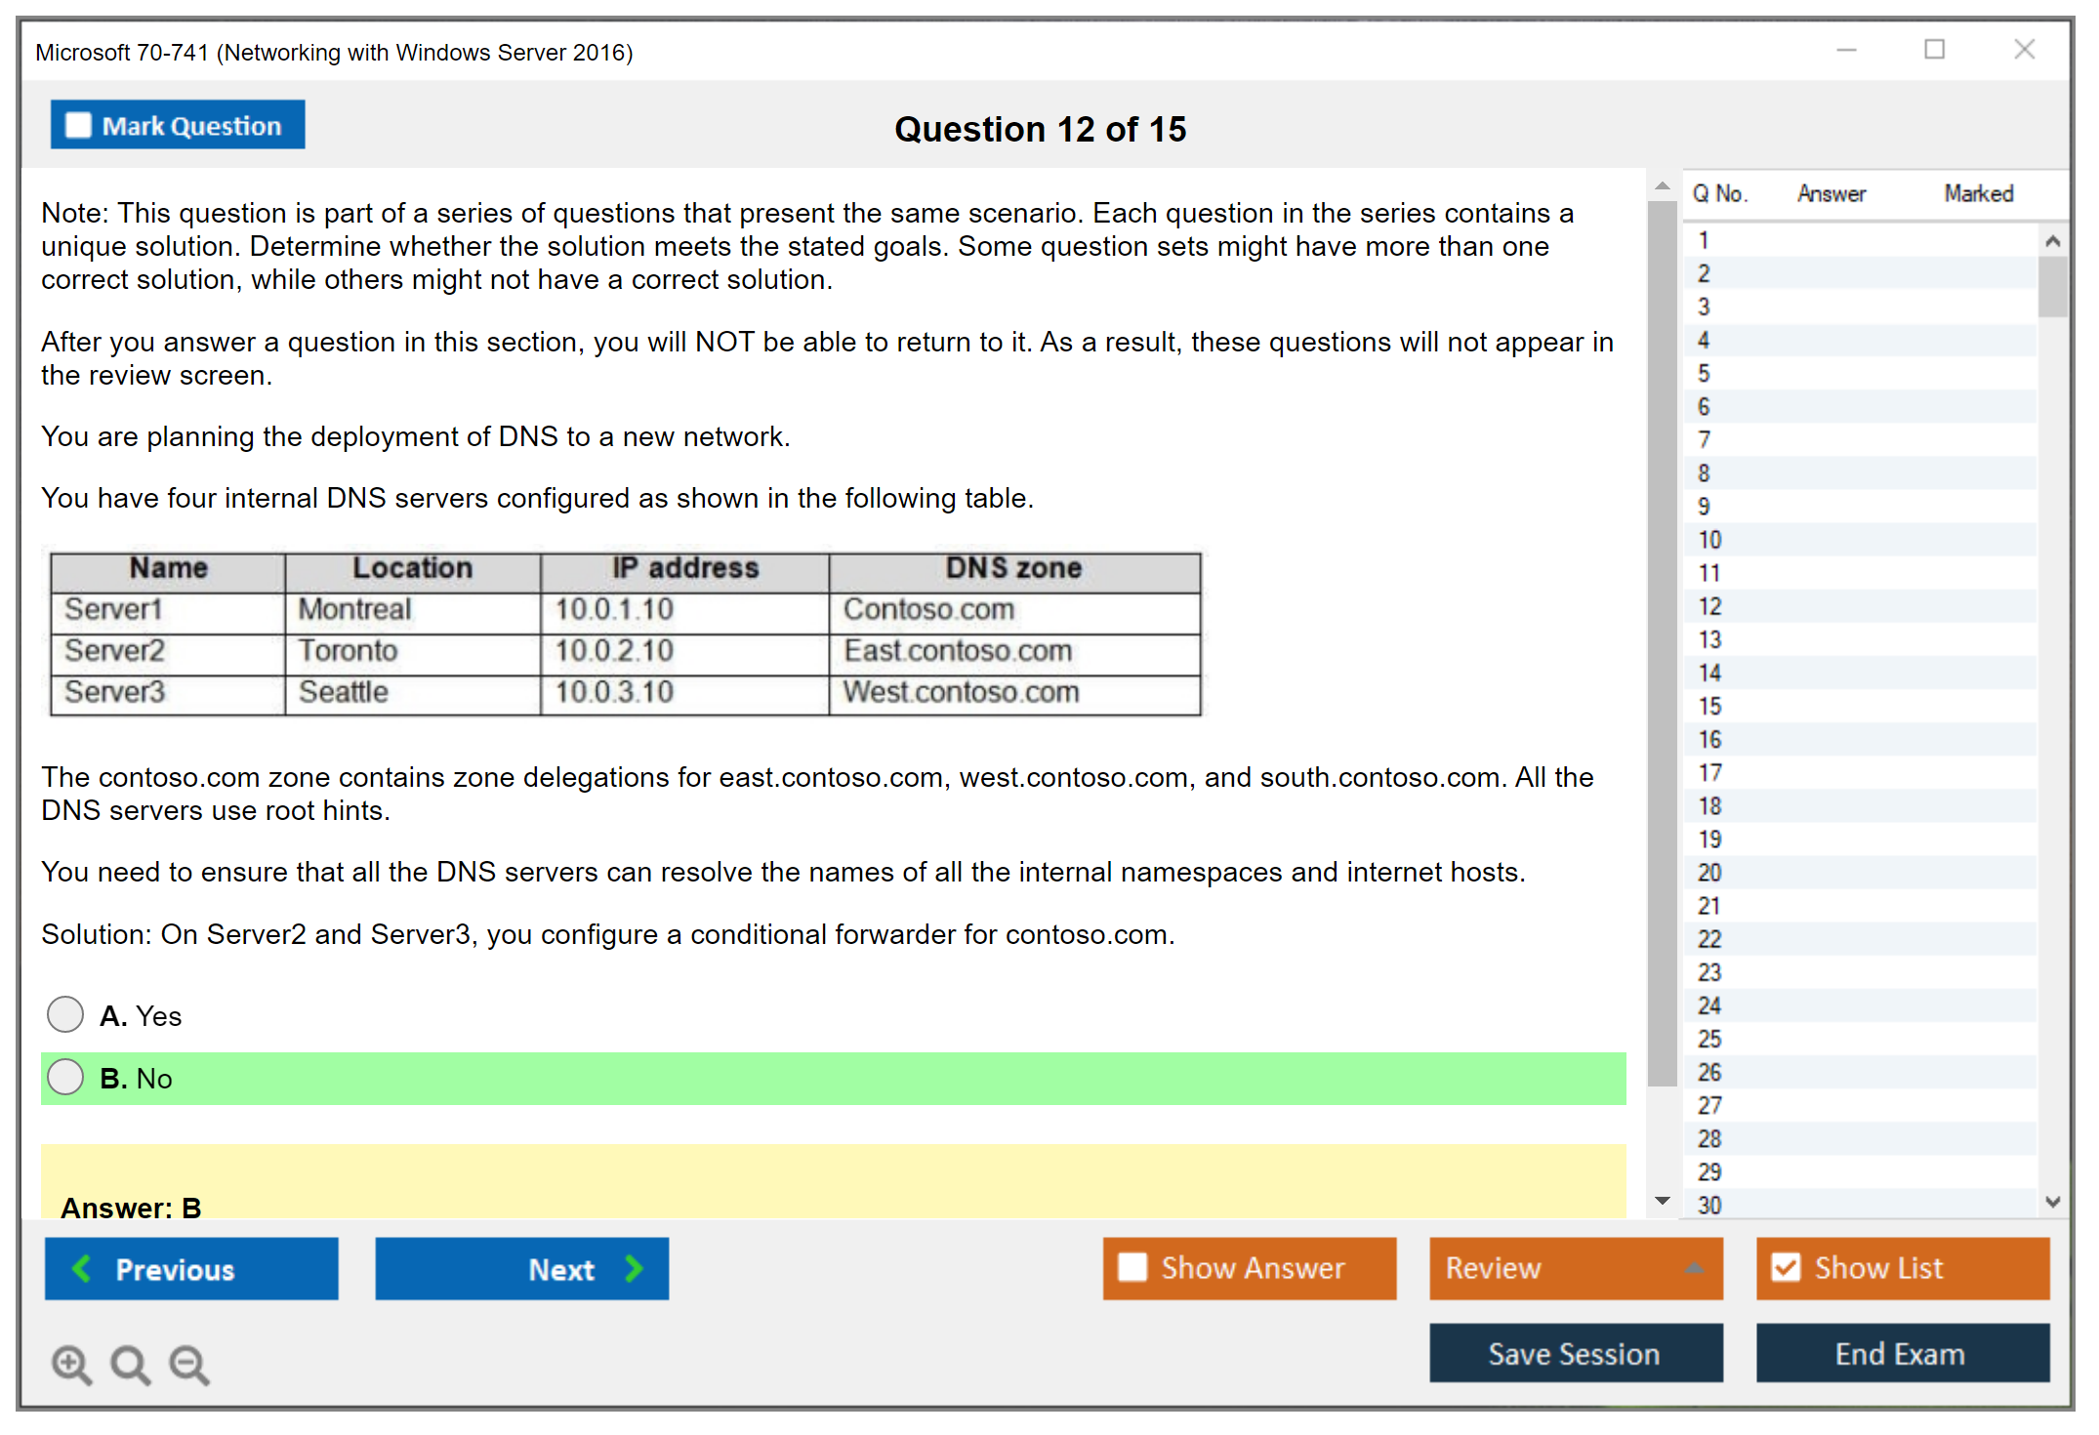Select question 20 in the list
Viewport: 2099px width, 1435px height.
[x=1709, y=873]
